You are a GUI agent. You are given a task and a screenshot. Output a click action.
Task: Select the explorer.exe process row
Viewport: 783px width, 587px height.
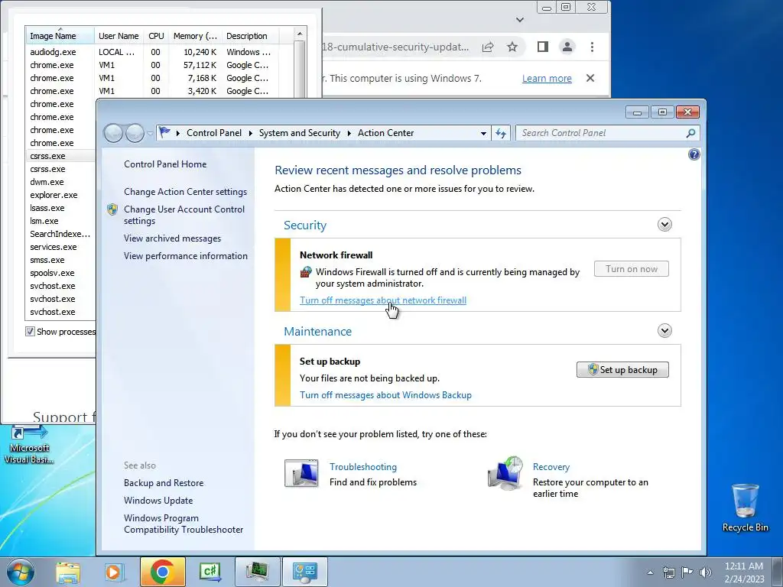[60, 195]
